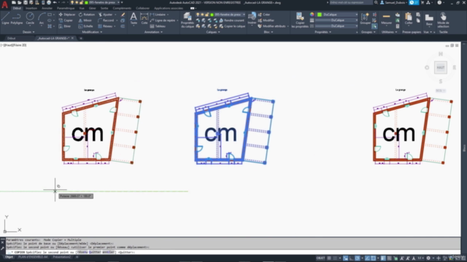The height and width of the screenshot is (262, 467).
Task: Click the Réseau array command
Action: tap(105, 26)
